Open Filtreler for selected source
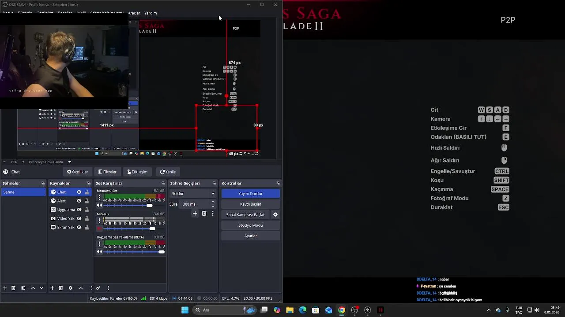This screenshot has height=317, width=565. [107, 172]
